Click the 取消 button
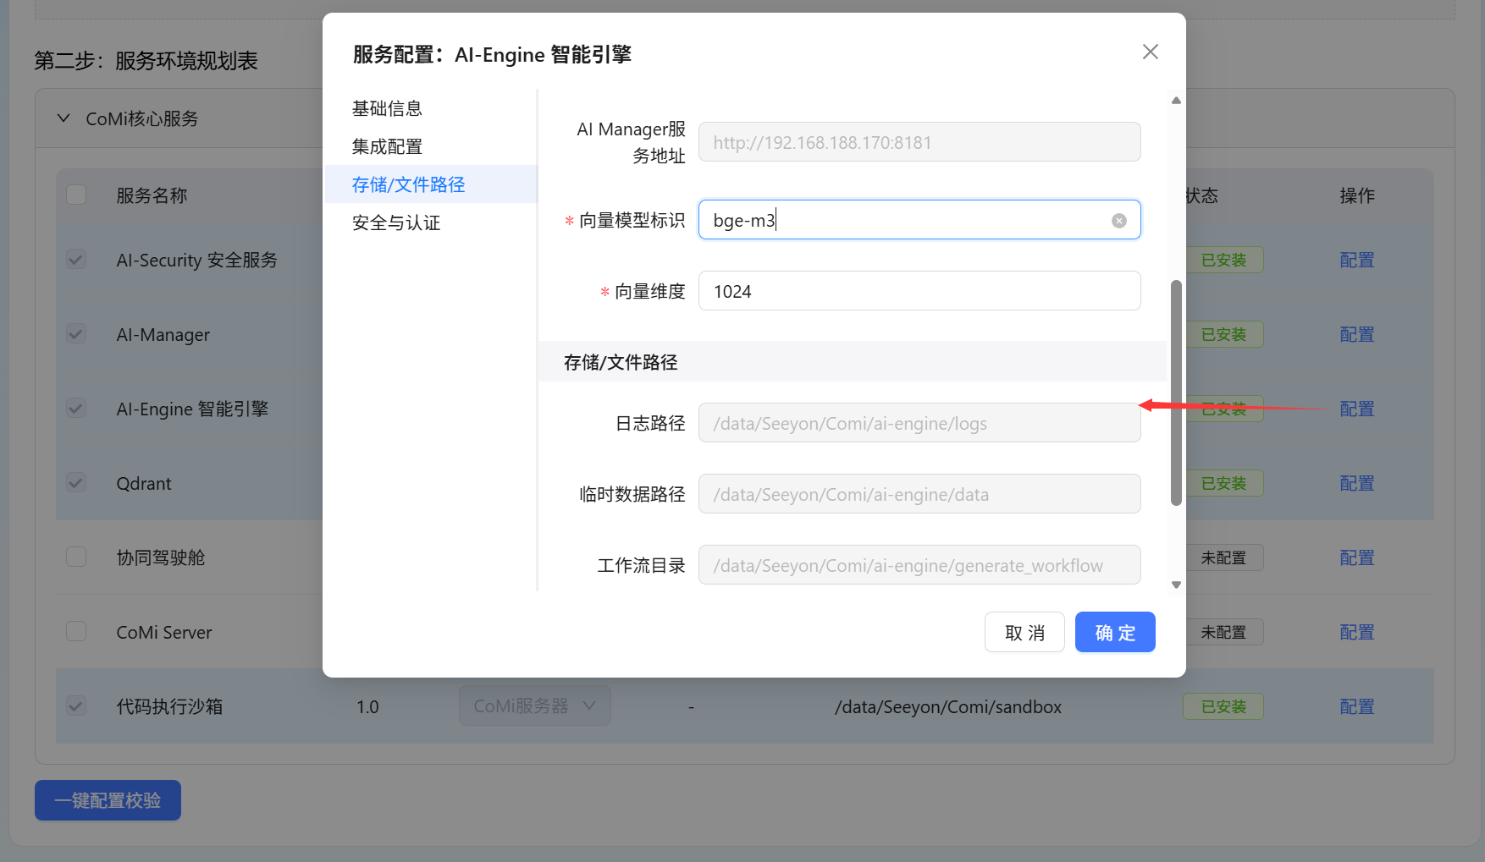1485x862 pixels. coord(1024,633)
